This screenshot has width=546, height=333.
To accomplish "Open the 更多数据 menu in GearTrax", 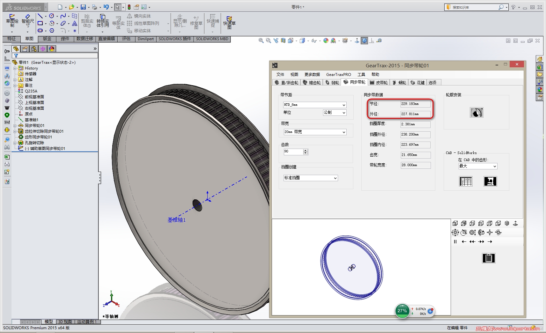I will [x=312, y=75].
